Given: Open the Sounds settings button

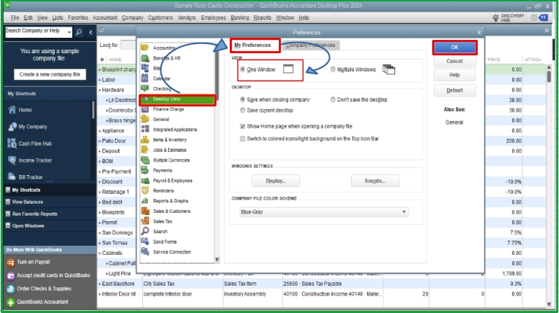Looking at the screenshot, I should [x=375, y=181].
